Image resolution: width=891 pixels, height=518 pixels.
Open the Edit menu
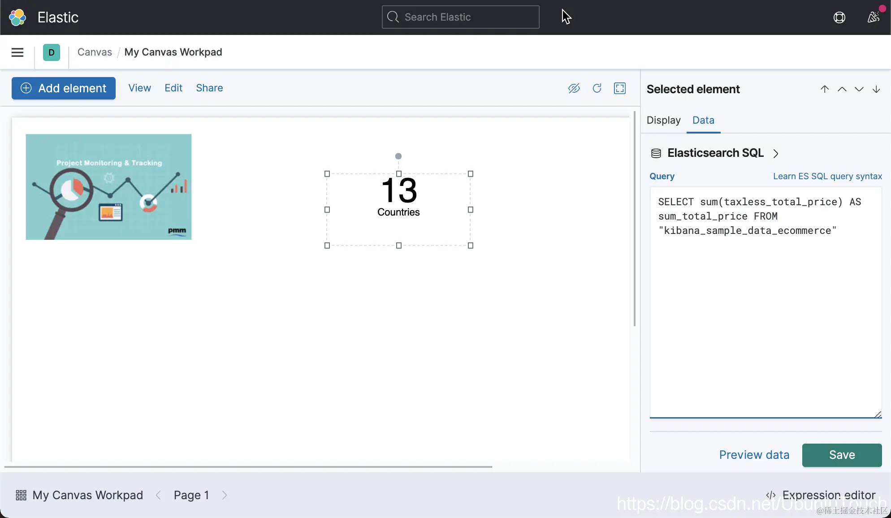point(173,88)
